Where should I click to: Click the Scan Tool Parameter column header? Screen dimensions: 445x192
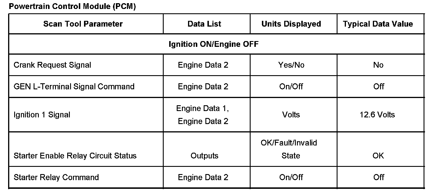[x=83, y=24]
